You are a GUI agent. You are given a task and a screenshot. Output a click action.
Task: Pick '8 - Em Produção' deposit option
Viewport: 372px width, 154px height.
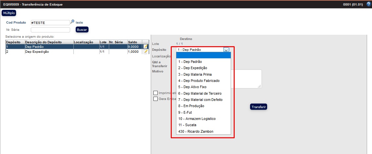click(191, 106)
